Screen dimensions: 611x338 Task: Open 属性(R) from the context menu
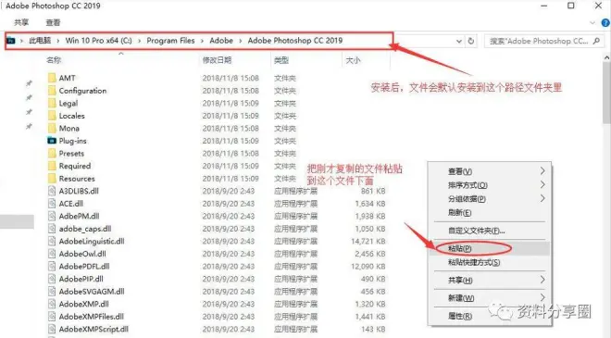490,316
